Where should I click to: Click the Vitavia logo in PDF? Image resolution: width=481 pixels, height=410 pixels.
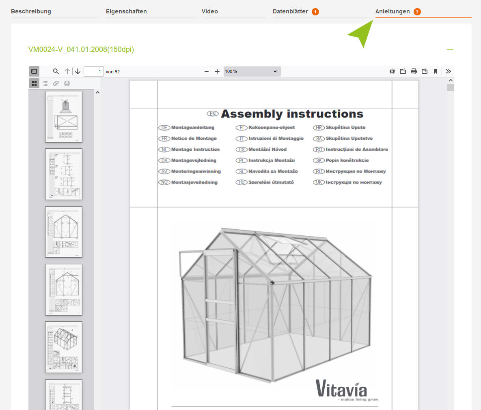[347, 390]
